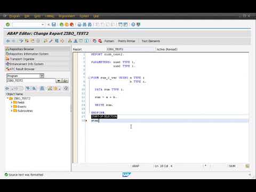Open the Customize Local Layout monitor icon
This screenshot has width=256, height=192.
click(x=138, y=25)
